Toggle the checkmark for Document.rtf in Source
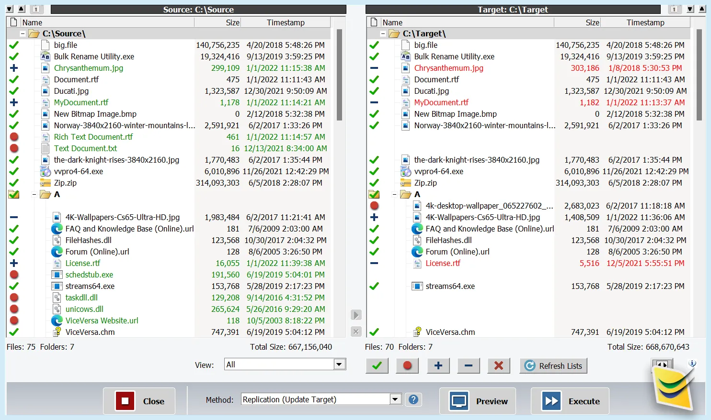 click(14, 79)
